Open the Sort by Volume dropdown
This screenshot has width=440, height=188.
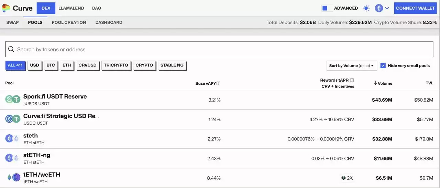352,65
